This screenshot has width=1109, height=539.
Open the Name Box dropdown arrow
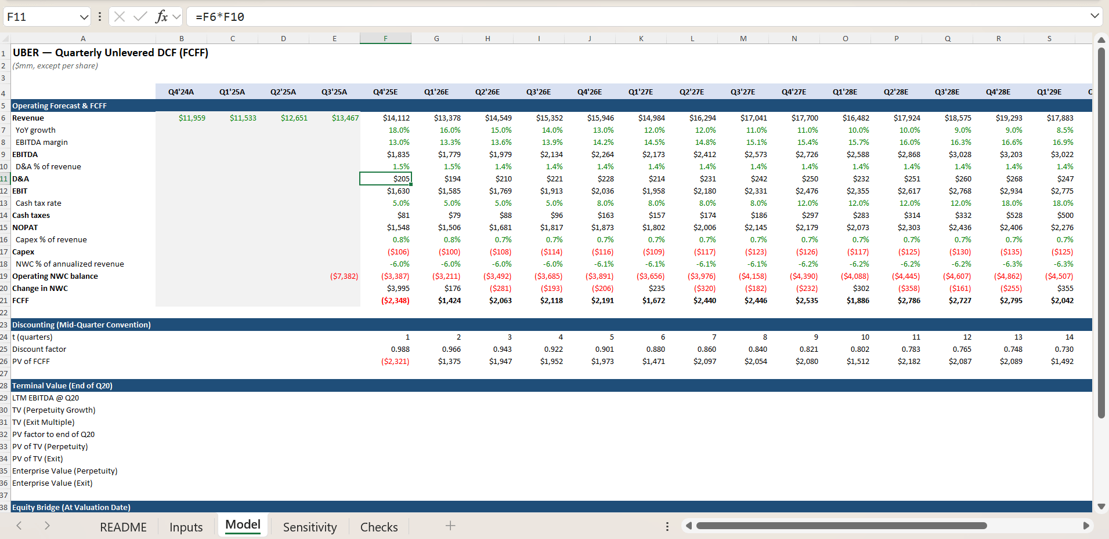point(84,17)
